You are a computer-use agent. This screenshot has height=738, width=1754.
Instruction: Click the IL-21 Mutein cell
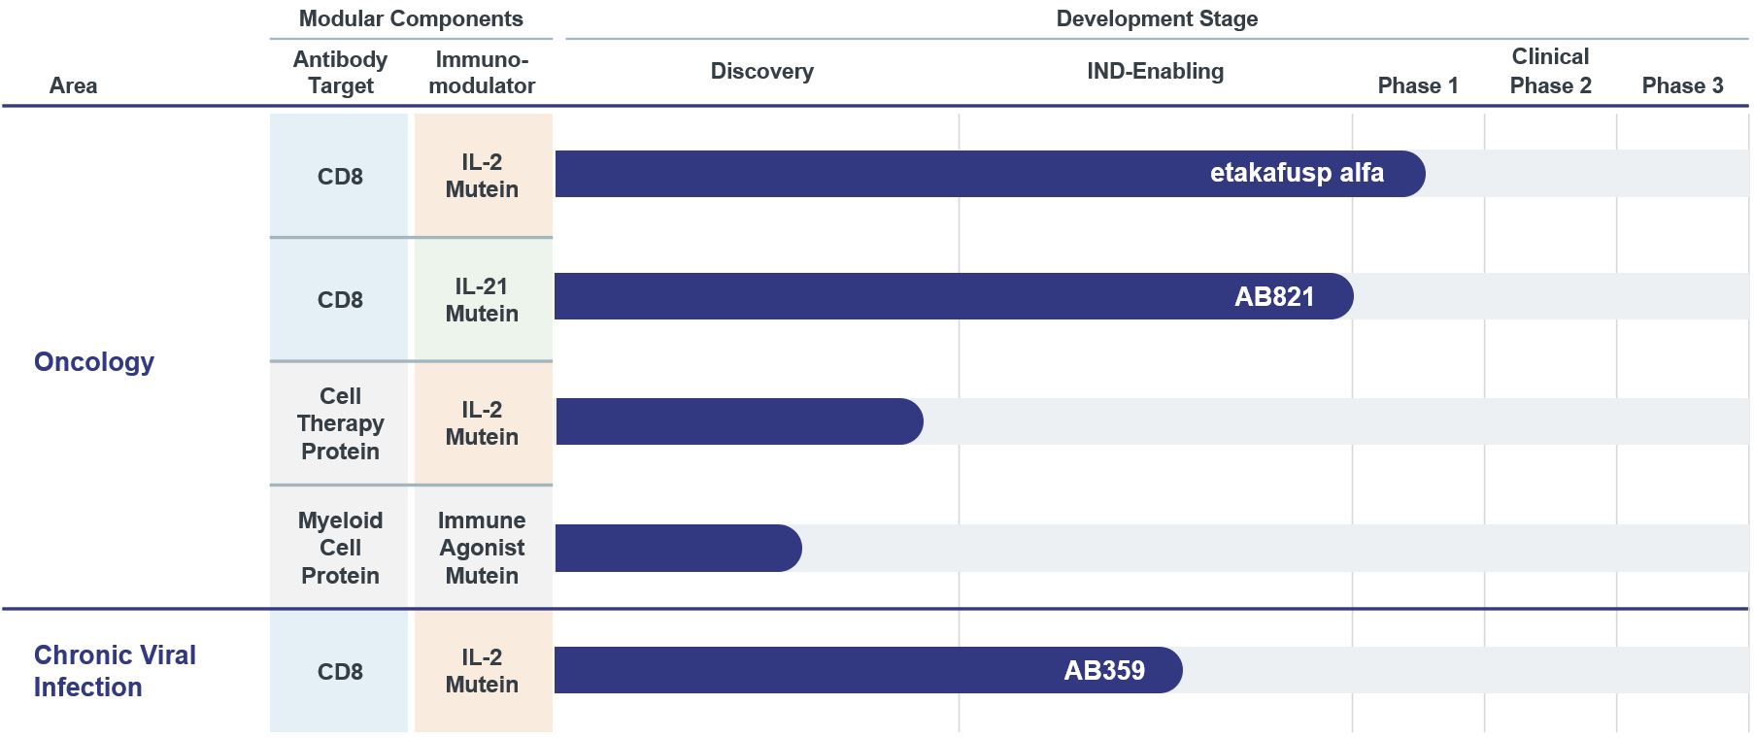pyautogui.click(x=483, y=299)
